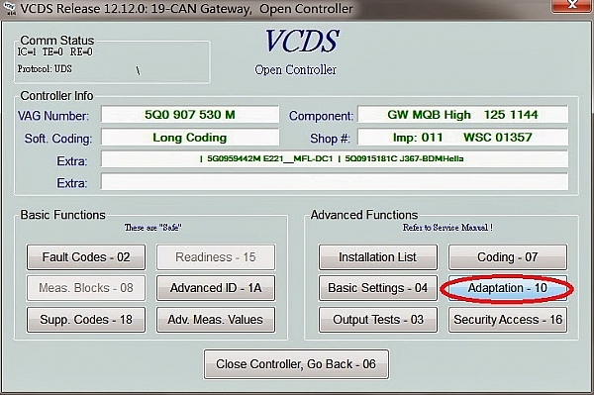The image size is (594, 395).
Task: Start Basic Settings - 04
Action: pyautogui.click(x=378, y=288)
